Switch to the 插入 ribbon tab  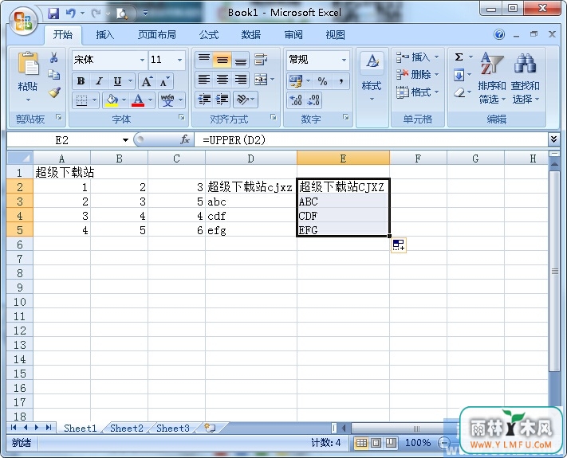click(x=104, y=35)
